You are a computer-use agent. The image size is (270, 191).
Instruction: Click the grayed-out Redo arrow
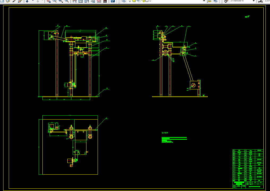click(x=38, y=1)
